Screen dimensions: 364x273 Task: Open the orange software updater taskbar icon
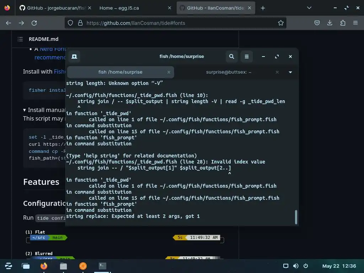click(83, 266)
